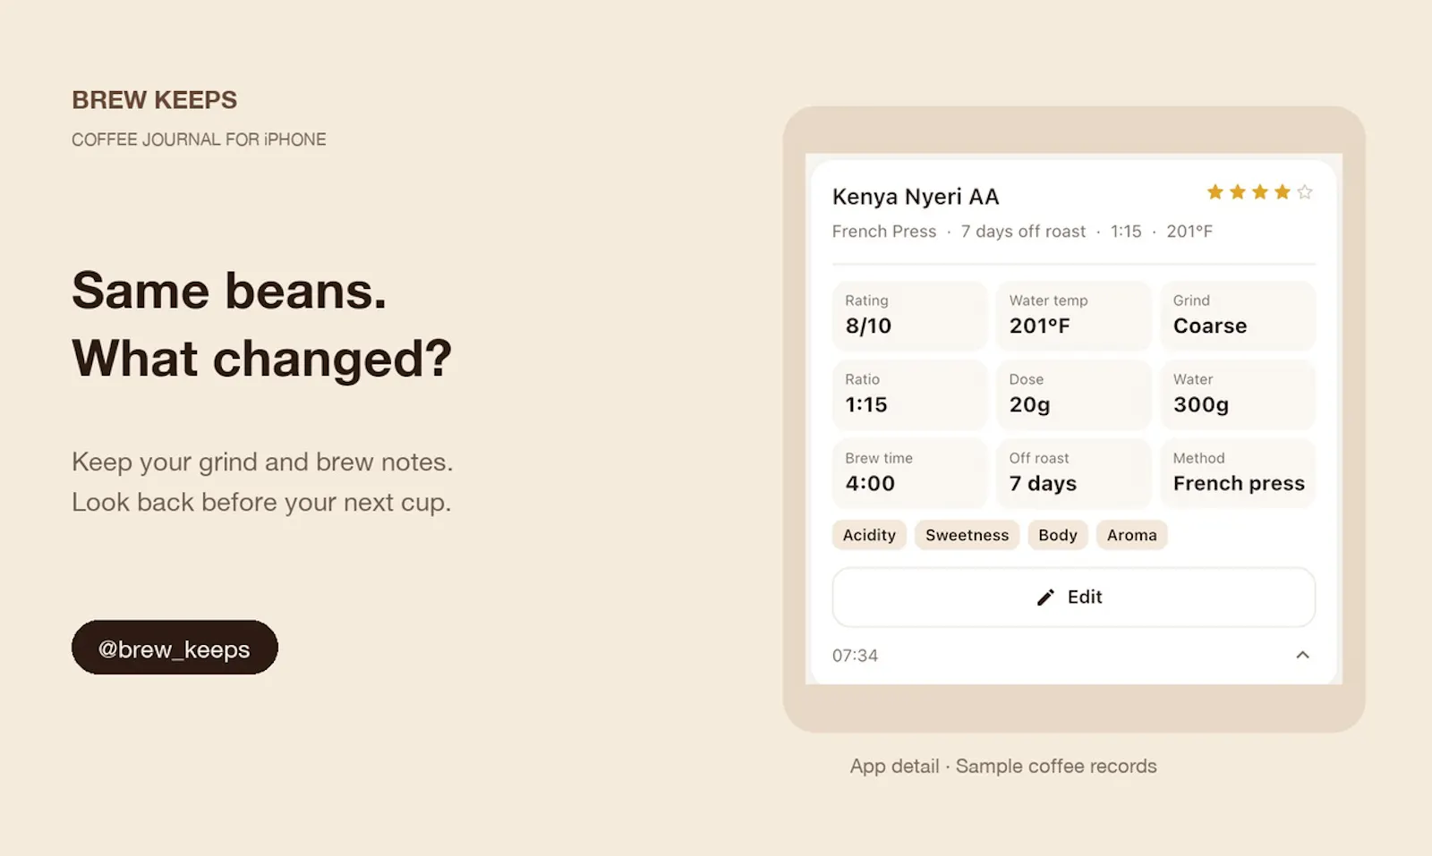This screenshot has width=1432, height=856.
Task: Open the Ratio 1:15 tile
Action: click(x=909, y=394)
